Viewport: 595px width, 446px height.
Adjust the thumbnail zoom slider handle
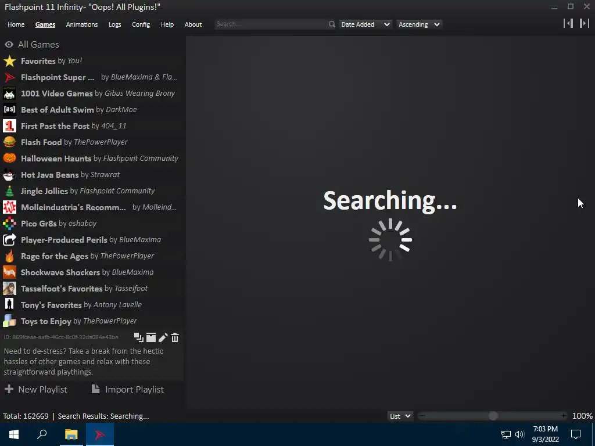(x=493, y=416)
